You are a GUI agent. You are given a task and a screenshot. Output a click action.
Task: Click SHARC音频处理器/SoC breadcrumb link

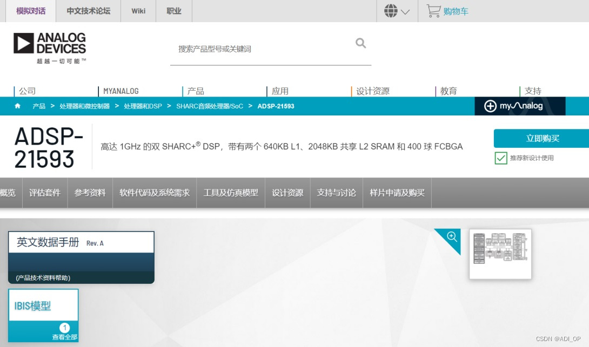210,106
